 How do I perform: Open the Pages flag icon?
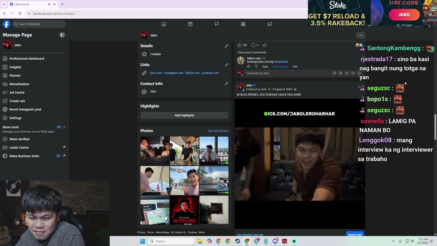click(x=216, y=24)
